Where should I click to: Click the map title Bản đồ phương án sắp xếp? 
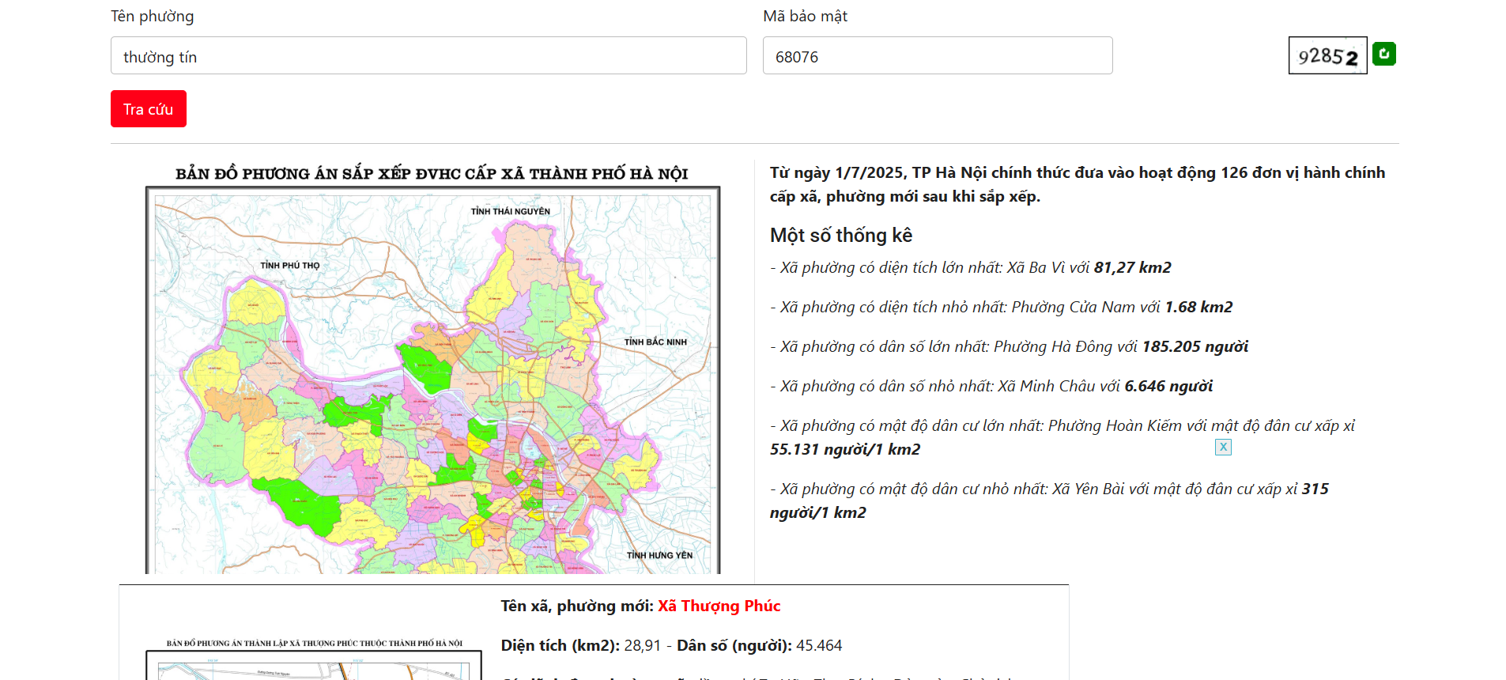pos(432,173)
